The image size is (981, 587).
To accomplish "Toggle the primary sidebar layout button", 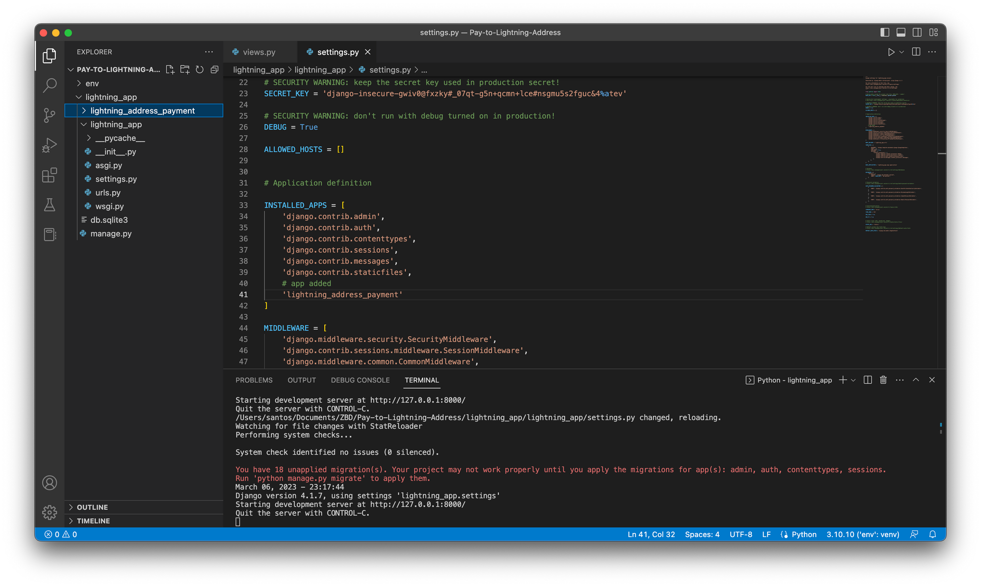I will point(885,32).
